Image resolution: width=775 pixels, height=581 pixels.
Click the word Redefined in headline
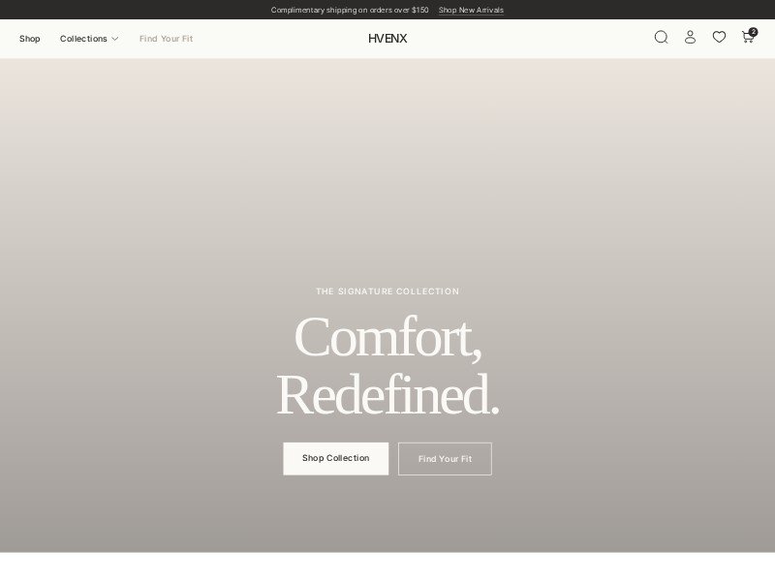tap(383, 395)
